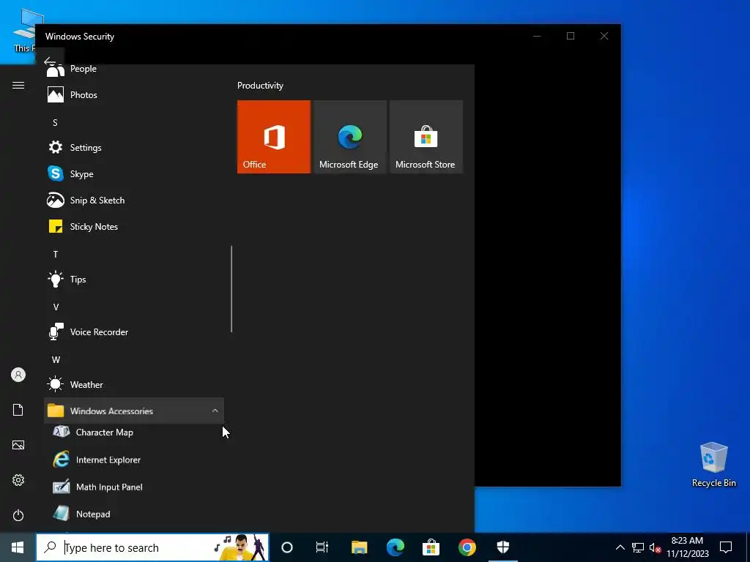Open the Office tile
Screen dimensions: 750x562
click(x=274, y=137)
